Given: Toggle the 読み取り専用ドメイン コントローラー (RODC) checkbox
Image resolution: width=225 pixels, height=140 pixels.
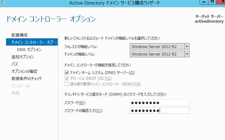Looking at the screenshot, I should coord(67,84).
